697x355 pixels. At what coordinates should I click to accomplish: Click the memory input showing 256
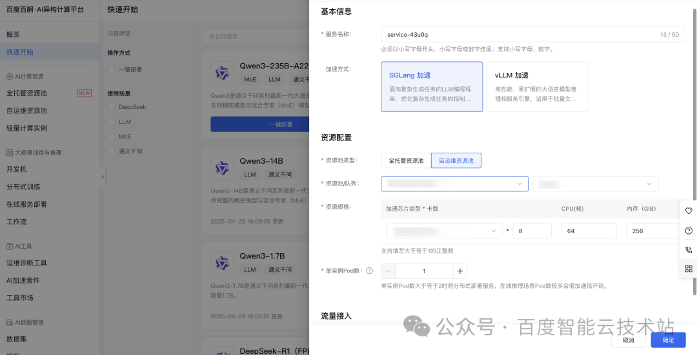[653, 231]
